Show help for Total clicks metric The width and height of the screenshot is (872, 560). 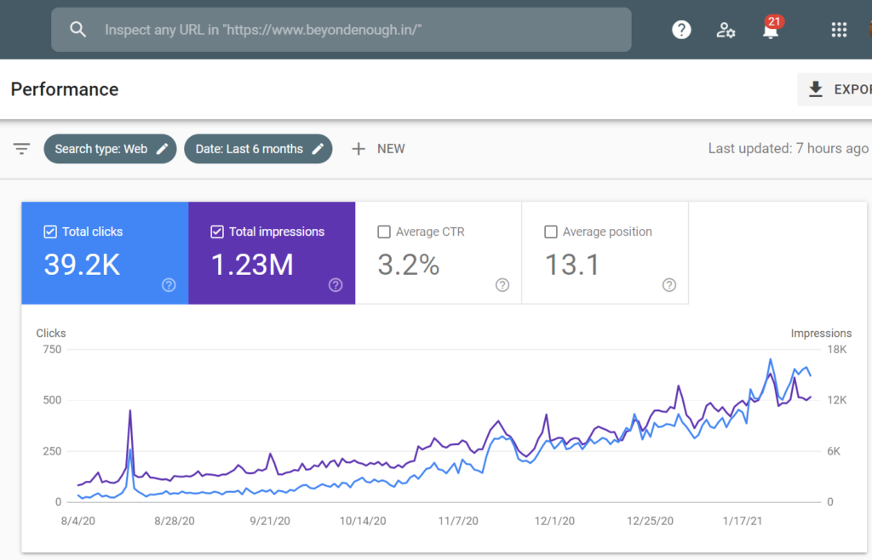[x=169, y=285]
